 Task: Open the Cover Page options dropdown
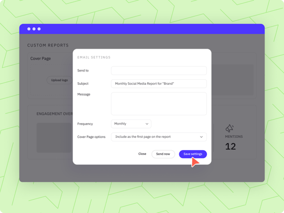click(x=159, y=137)
